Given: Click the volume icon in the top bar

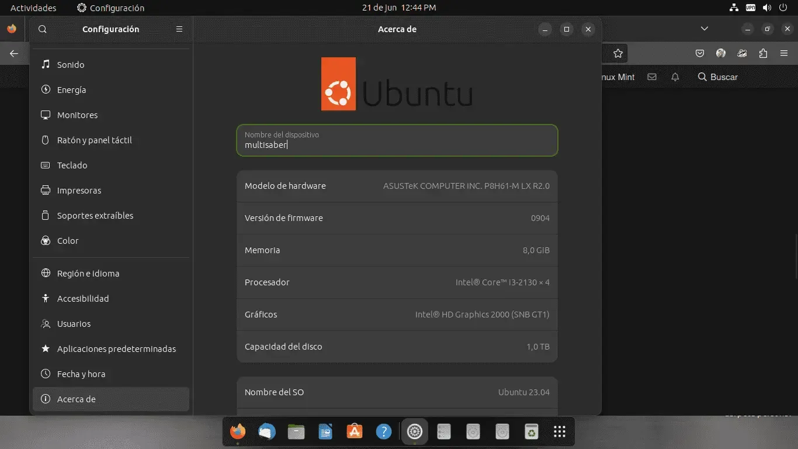Looking at the screenshot, I should [x=767, y=8].
